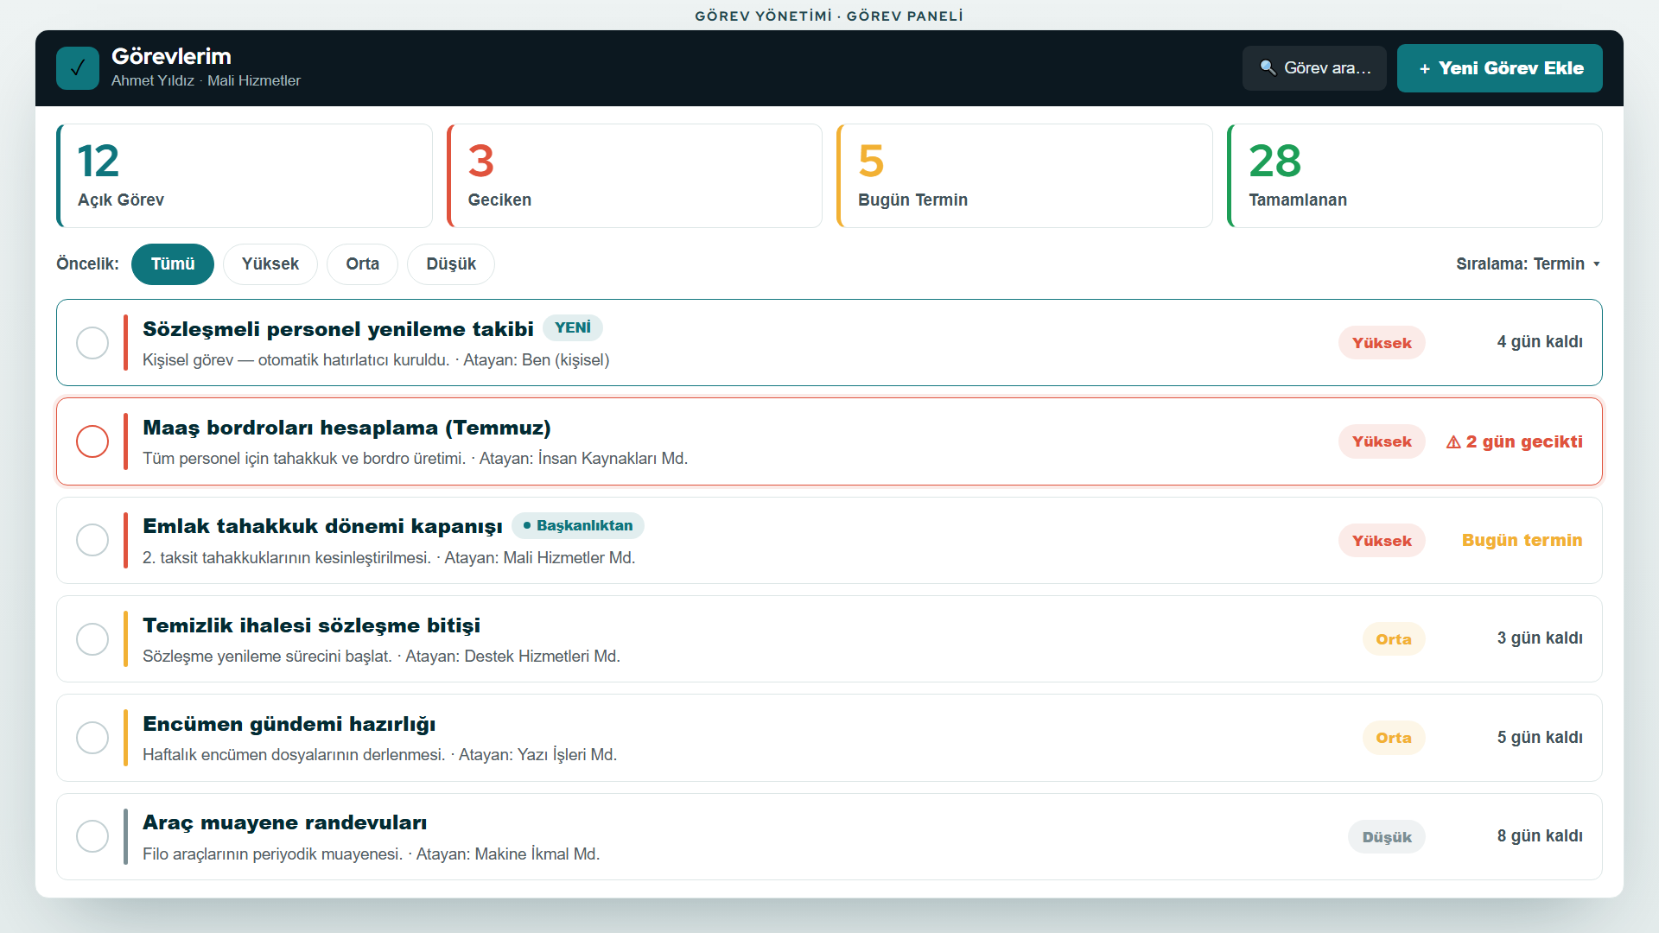Screen dimensions: 1659x933
Task: Click Orta badge on Temizlik ihalesi row
Action: [x=1394, y=639]
